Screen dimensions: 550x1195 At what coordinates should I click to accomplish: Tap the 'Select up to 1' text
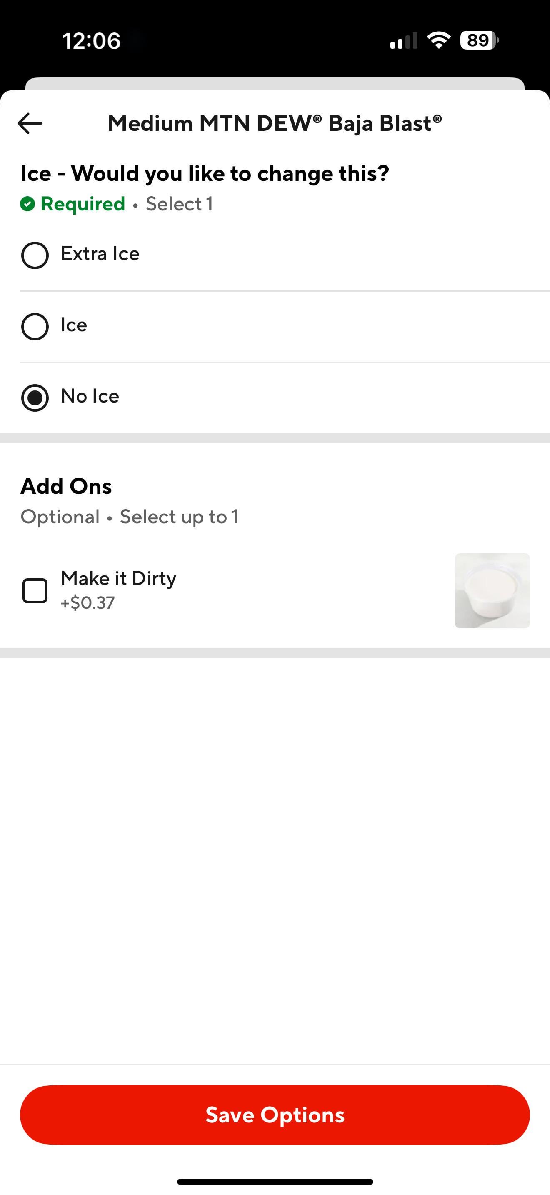pyautogui.click(x=179, y=517)
